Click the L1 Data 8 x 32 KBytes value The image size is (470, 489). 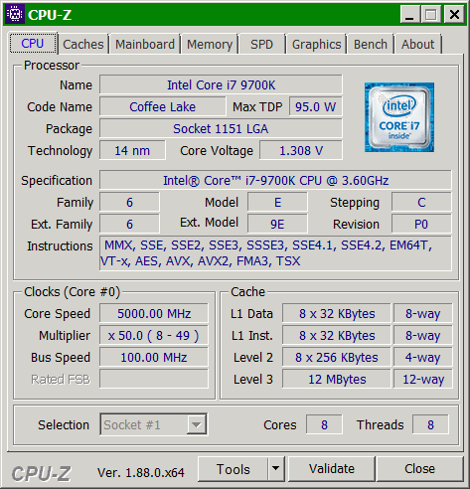[x=337, y=313]
